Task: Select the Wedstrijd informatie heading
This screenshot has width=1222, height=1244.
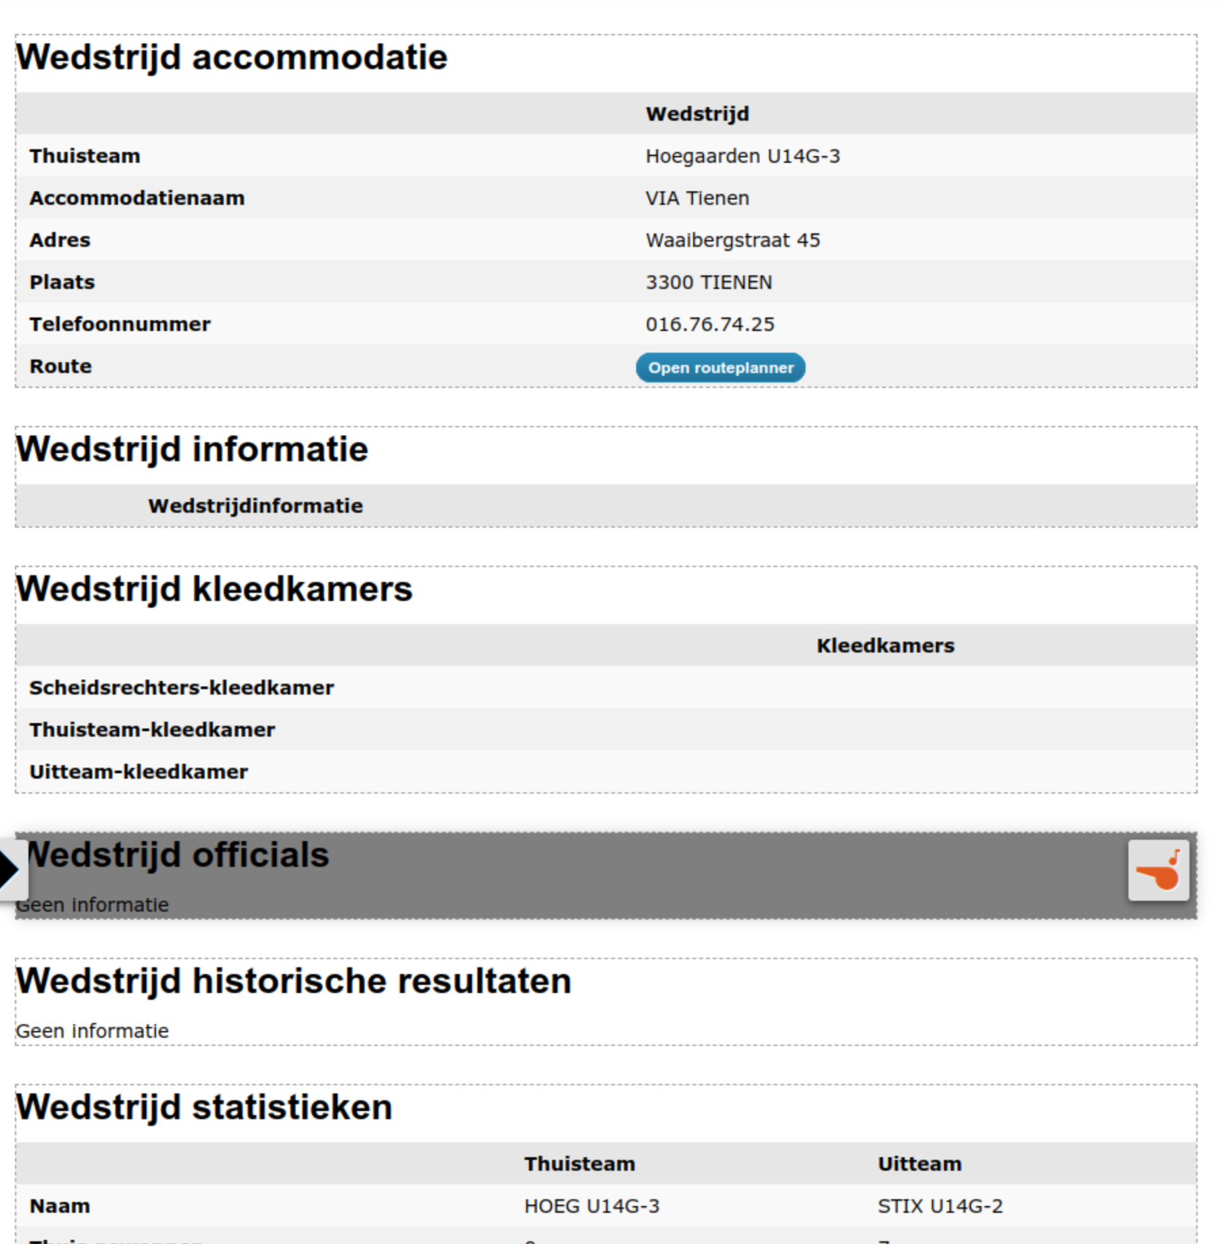Action: tap(192, 449)
